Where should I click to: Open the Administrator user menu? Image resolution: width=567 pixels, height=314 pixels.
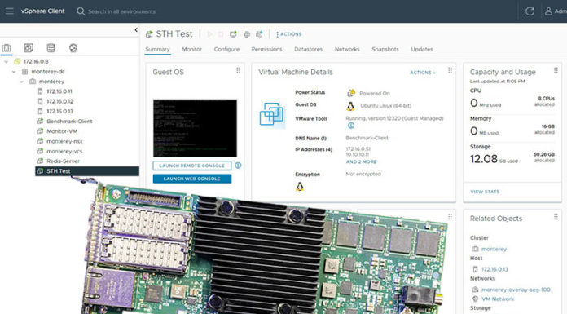(556, 11)
